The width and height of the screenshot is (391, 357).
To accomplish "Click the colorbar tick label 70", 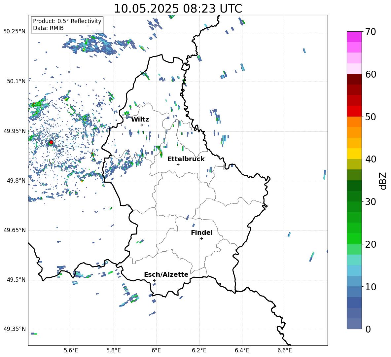I will (x=371, y=32).
